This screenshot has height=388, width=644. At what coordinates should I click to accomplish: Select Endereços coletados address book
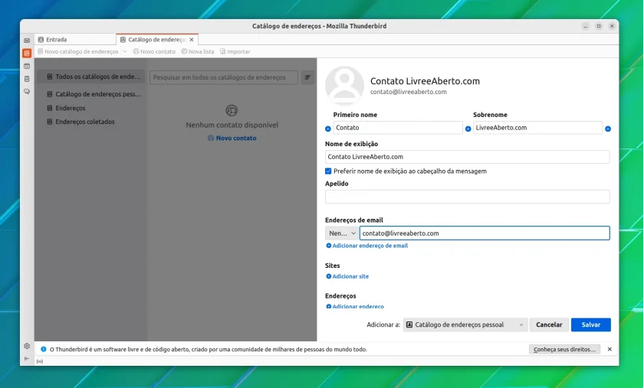click(x=90, y=122)
